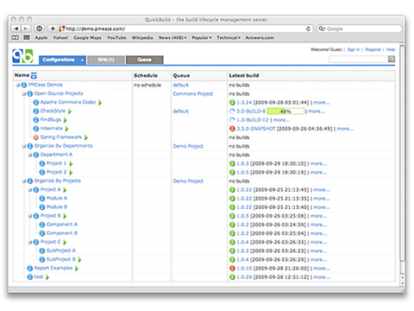414x311 pixels.
Task: Open the 3.5.0-SNAPSHOT build link
Action: tap(256, 129)
